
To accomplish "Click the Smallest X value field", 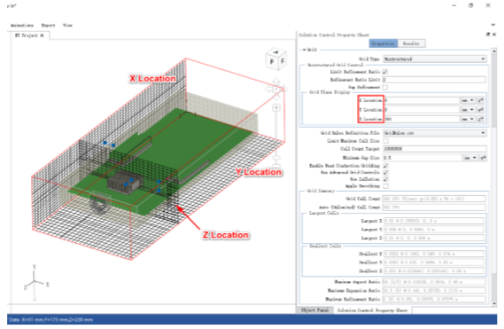I will coord(434,254).
